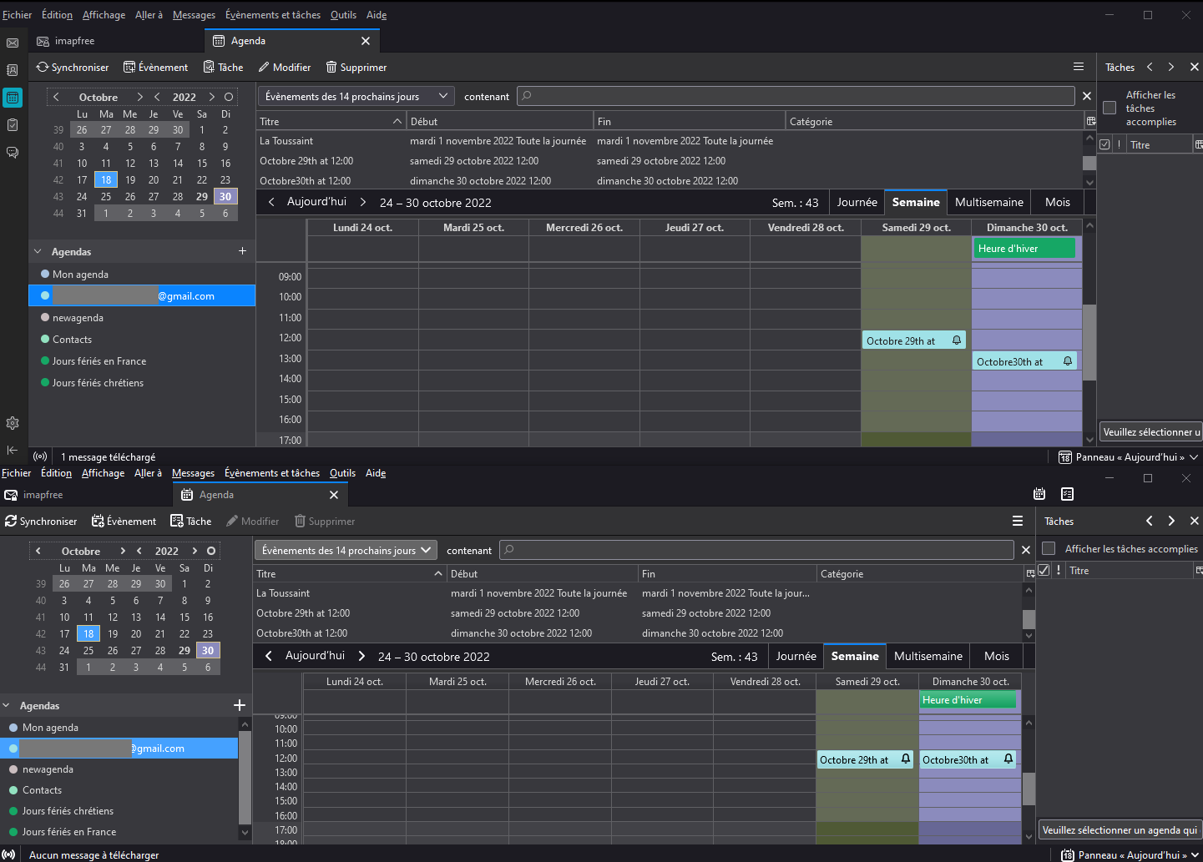Open Chat in the vertical spaces sidebar
The width and height of the screenshot is (1203, 862).
pos(13,152)
